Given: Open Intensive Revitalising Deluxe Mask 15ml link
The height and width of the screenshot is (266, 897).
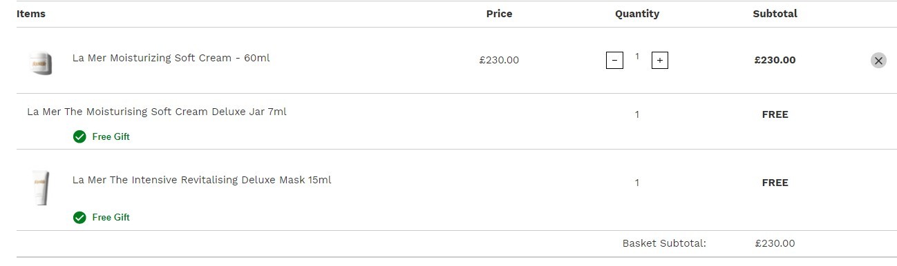Looking at the screenshot, I should tap(202, 180).
